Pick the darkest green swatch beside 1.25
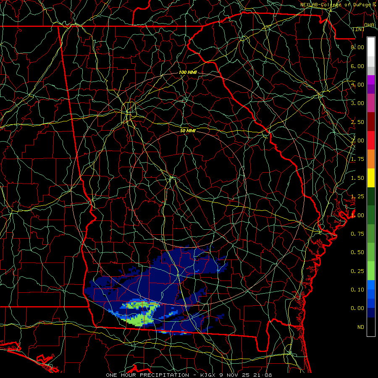 click(371, 196)
